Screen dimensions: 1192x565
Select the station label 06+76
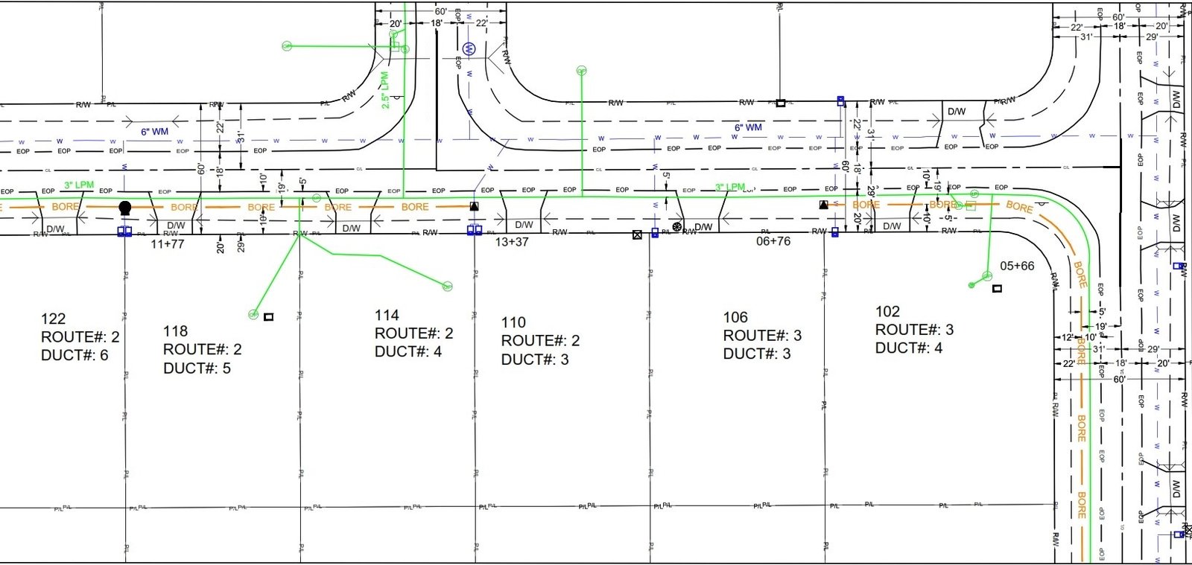(x=773, y=241)
